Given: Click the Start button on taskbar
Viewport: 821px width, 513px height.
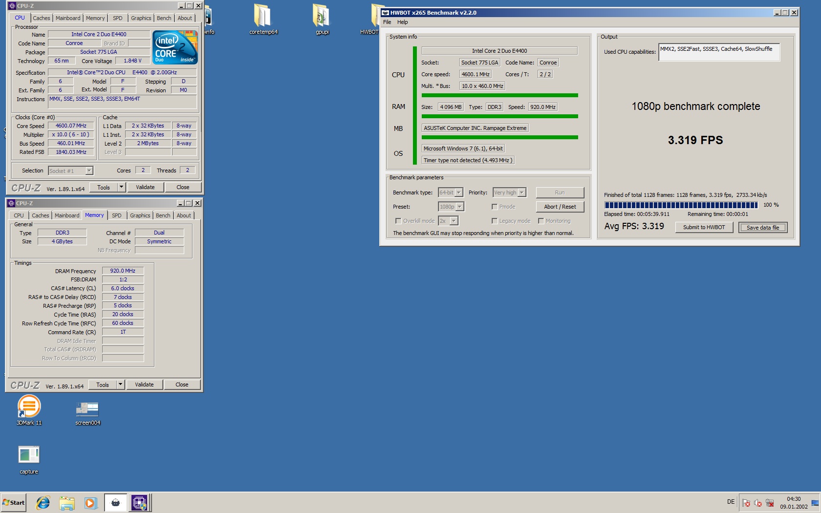Looking at the screenshot, I should [x=14, y=502].
